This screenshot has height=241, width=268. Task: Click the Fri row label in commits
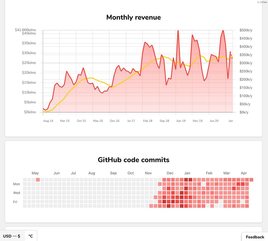(x=15, y=202)
